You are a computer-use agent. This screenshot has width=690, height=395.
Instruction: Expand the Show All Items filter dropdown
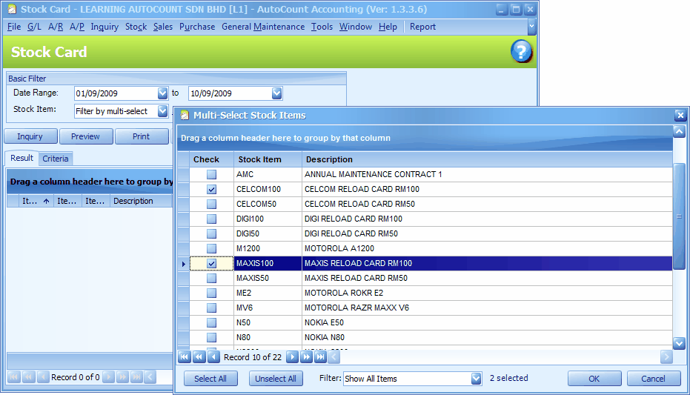point(476,378)
